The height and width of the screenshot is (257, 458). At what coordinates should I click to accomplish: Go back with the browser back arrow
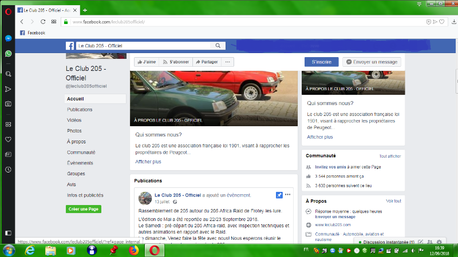click(22, 22)
